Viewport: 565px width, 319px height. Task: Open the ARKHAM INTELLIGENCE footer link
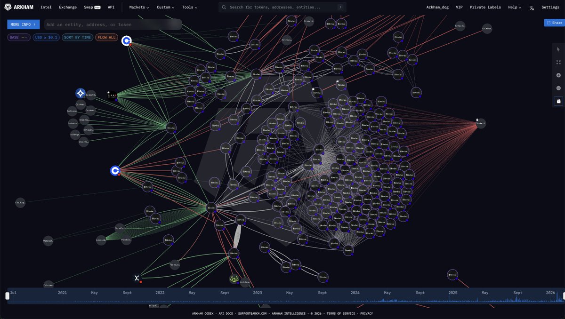coord(289,313)
